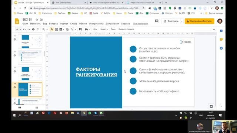This screenshot has width=237, height=133.
Task: Open the Формат menu
Action: tap(64, 24)
